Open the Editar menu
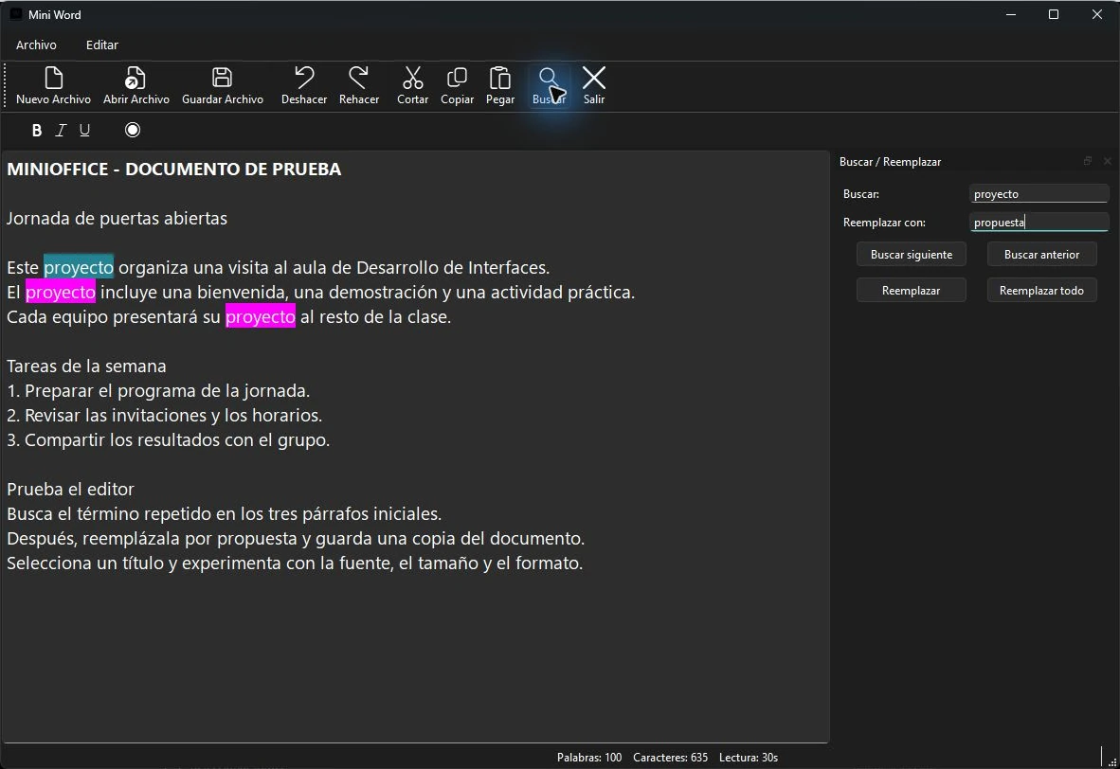 (102, 45)
